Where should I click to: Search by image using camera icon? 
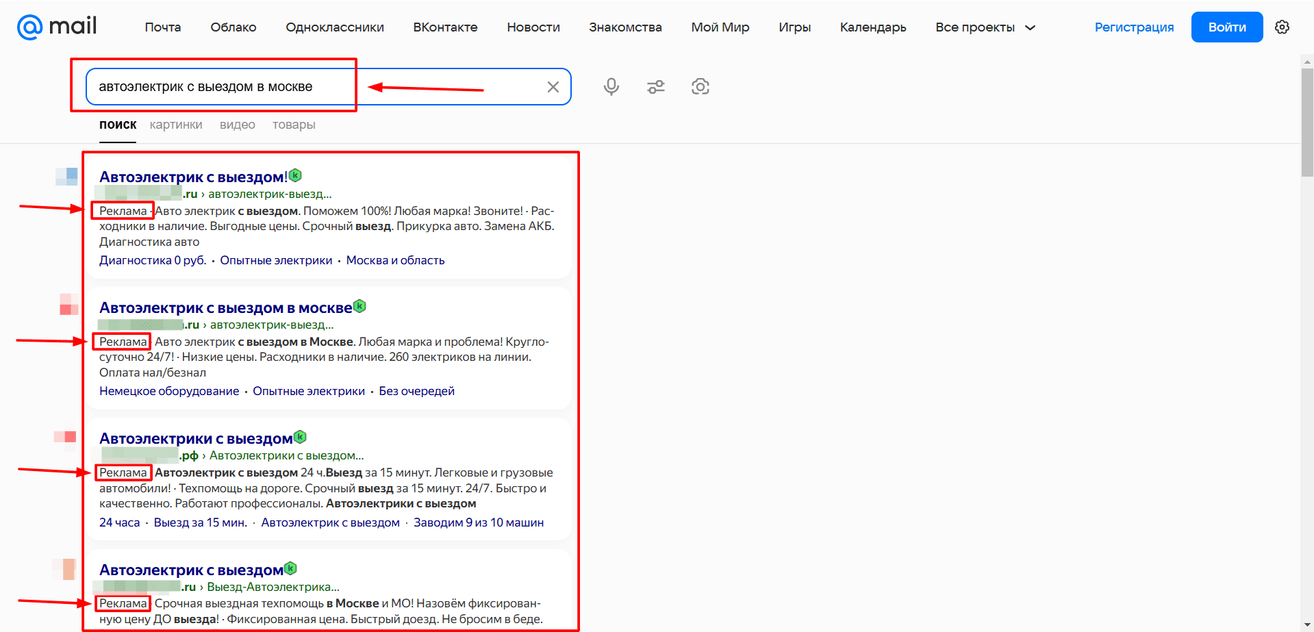pyautogui.click(x=700, y=86)
